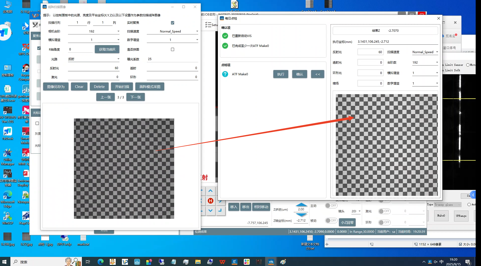Click the red H home button
Screen dimensions: 481x266
pos(210,201)
